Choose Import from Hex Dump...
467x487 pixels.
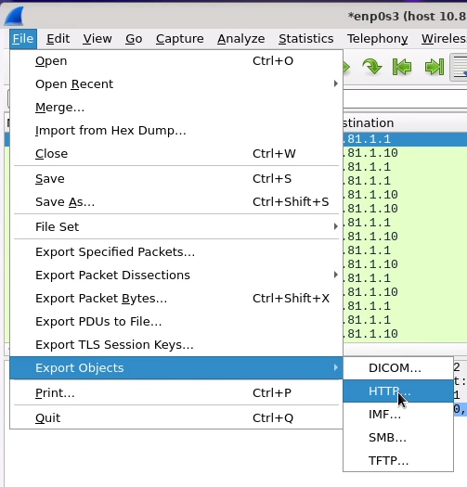coord(176,131)
